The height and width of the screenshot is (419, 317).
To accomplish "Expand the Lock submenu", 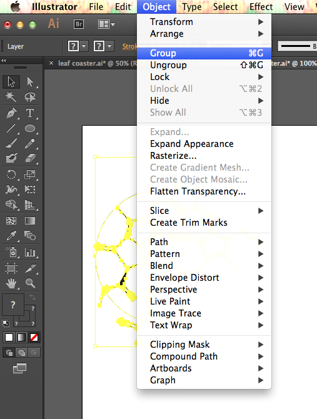I will (204, 77).
